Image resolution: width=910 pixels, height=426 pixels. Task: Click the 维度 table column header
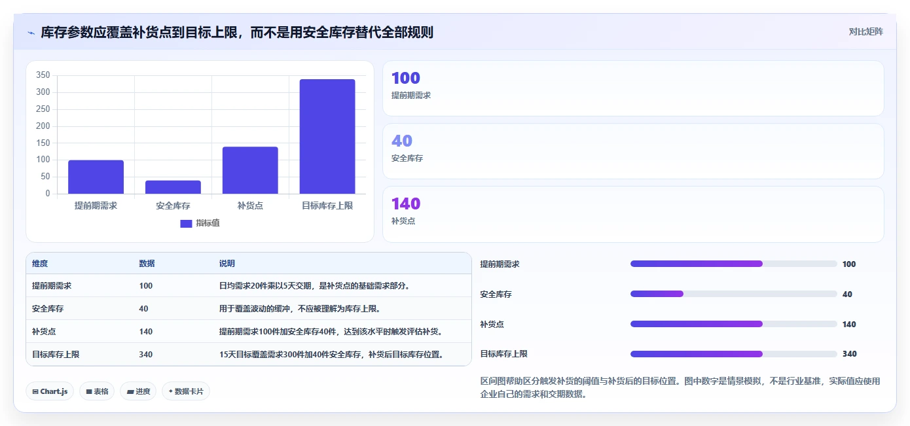pyautogui.click(x=40, y=264)
